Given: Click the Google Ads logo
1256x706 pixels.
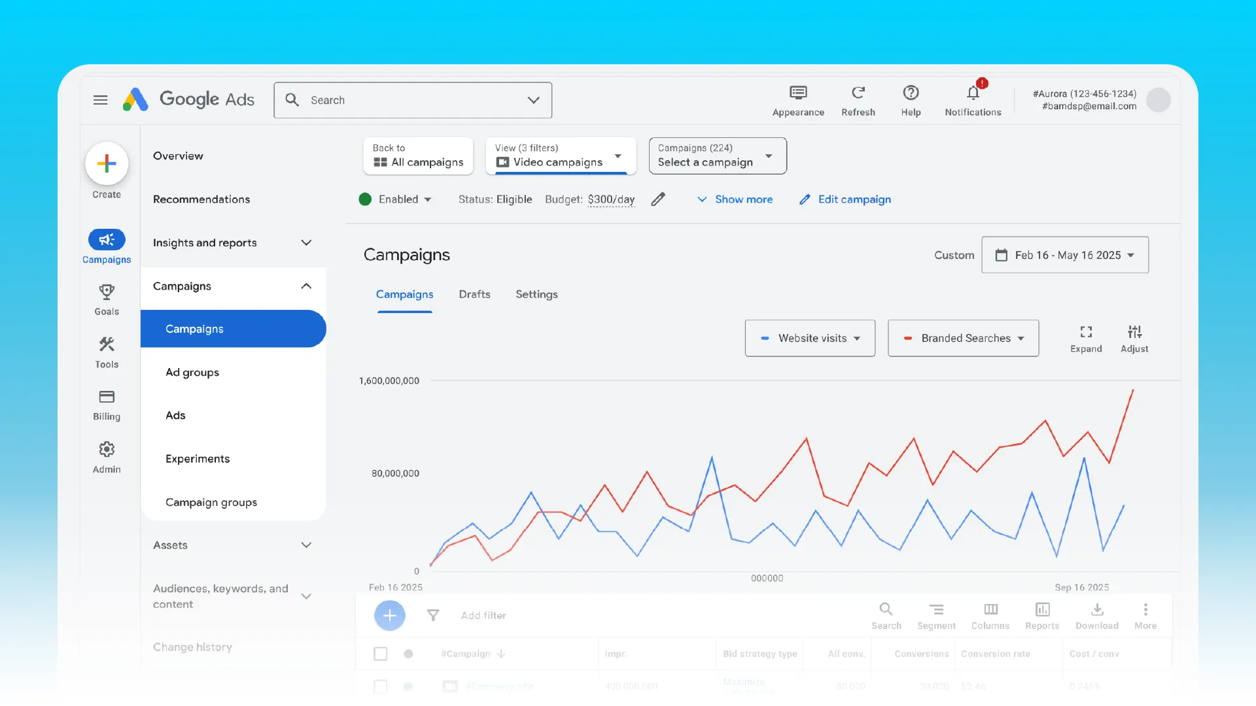Looking at the screenshot, I should tap(188, 99).
